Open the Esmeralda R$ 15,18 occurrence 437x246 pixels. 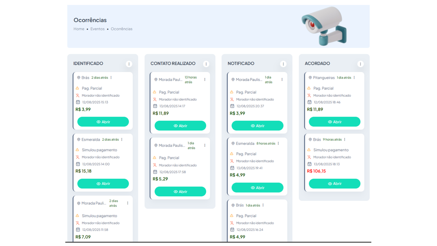(103, 184)
